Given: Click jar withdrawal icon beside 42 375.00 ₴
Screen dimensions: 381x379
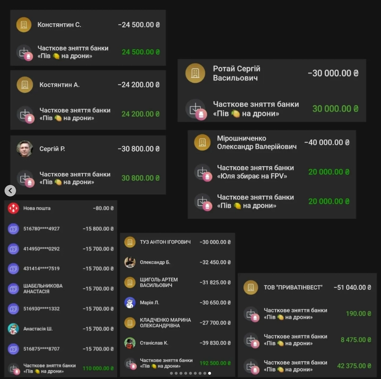Looking at the screenshot, I should click(251, 366).
